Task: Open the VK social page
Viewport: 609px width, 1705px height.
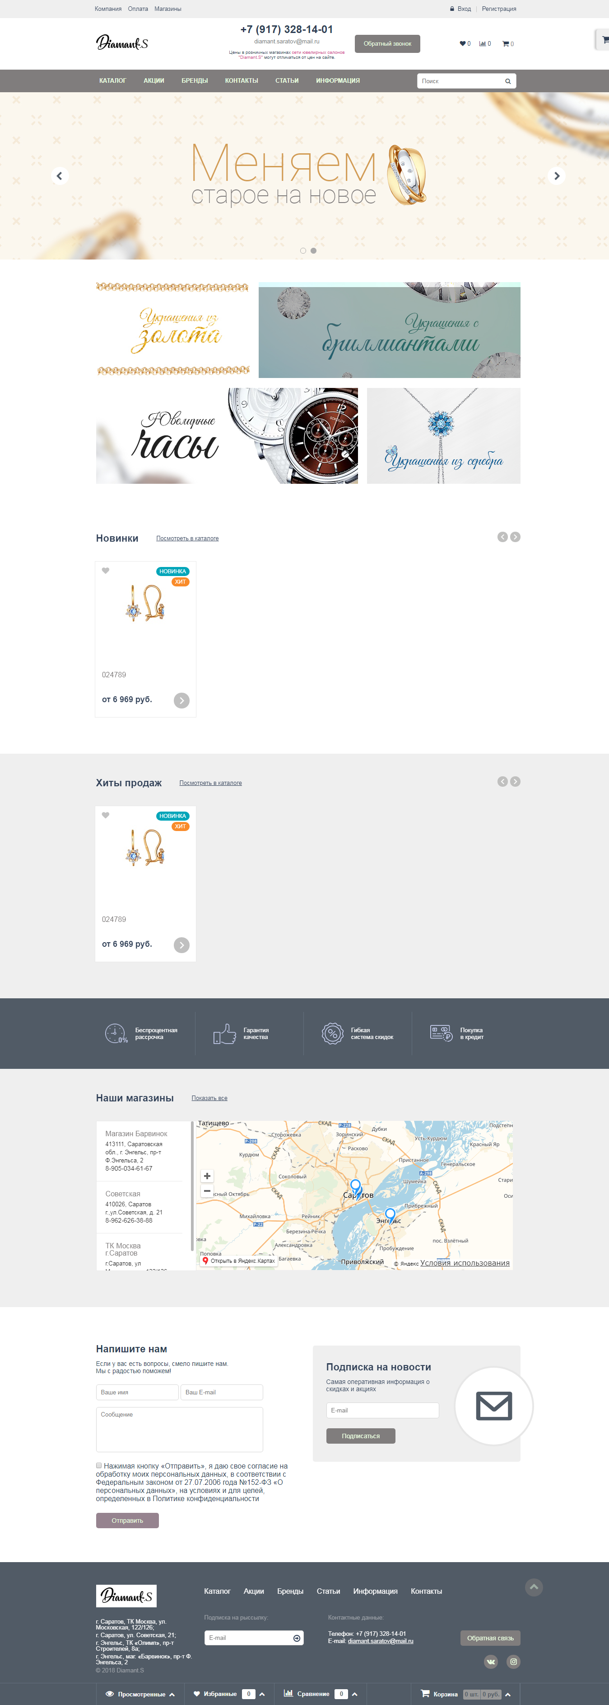Action: 491,1661
